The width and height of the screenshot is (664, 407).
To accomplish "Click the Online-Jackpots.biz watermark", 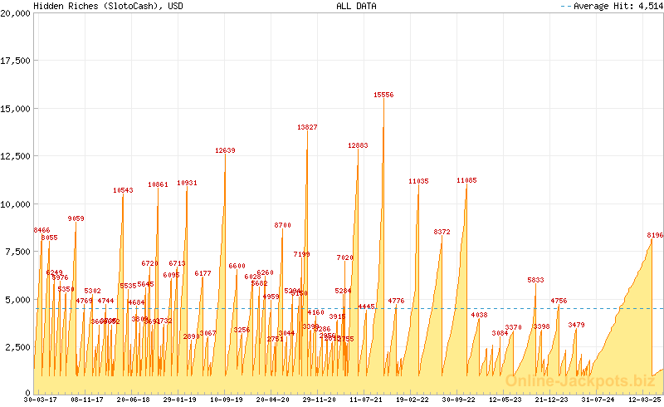I will tap(580, 380).
